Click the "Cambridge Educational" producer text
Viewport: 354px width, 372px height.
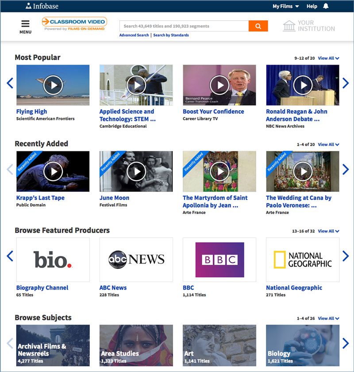click(x=123, y=126)
